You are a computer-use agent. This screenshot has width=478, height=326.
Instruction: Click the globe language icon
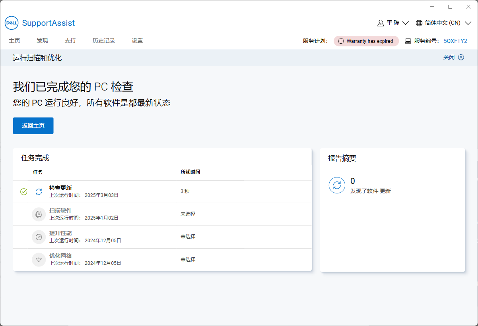pos(419,23)
